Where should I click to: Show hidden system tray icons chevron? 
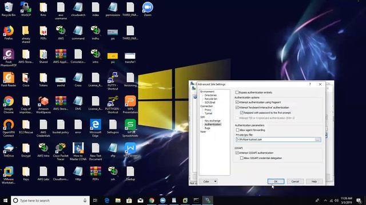tap(325, 200)
